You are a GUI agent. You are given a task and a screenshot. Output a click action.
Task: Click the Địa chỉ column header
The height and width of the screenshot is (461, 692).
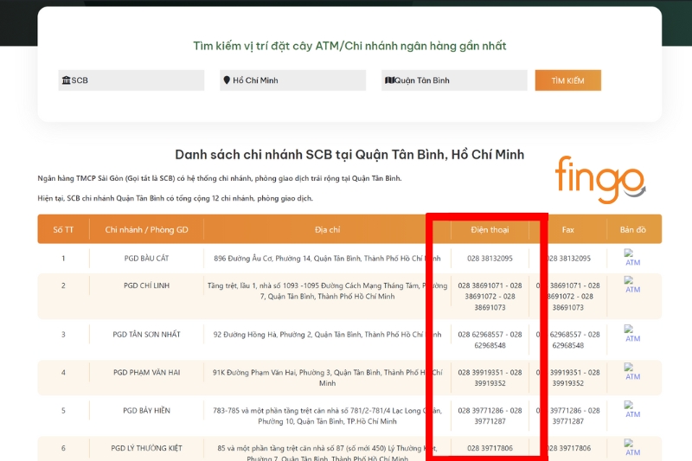[328, 229]
